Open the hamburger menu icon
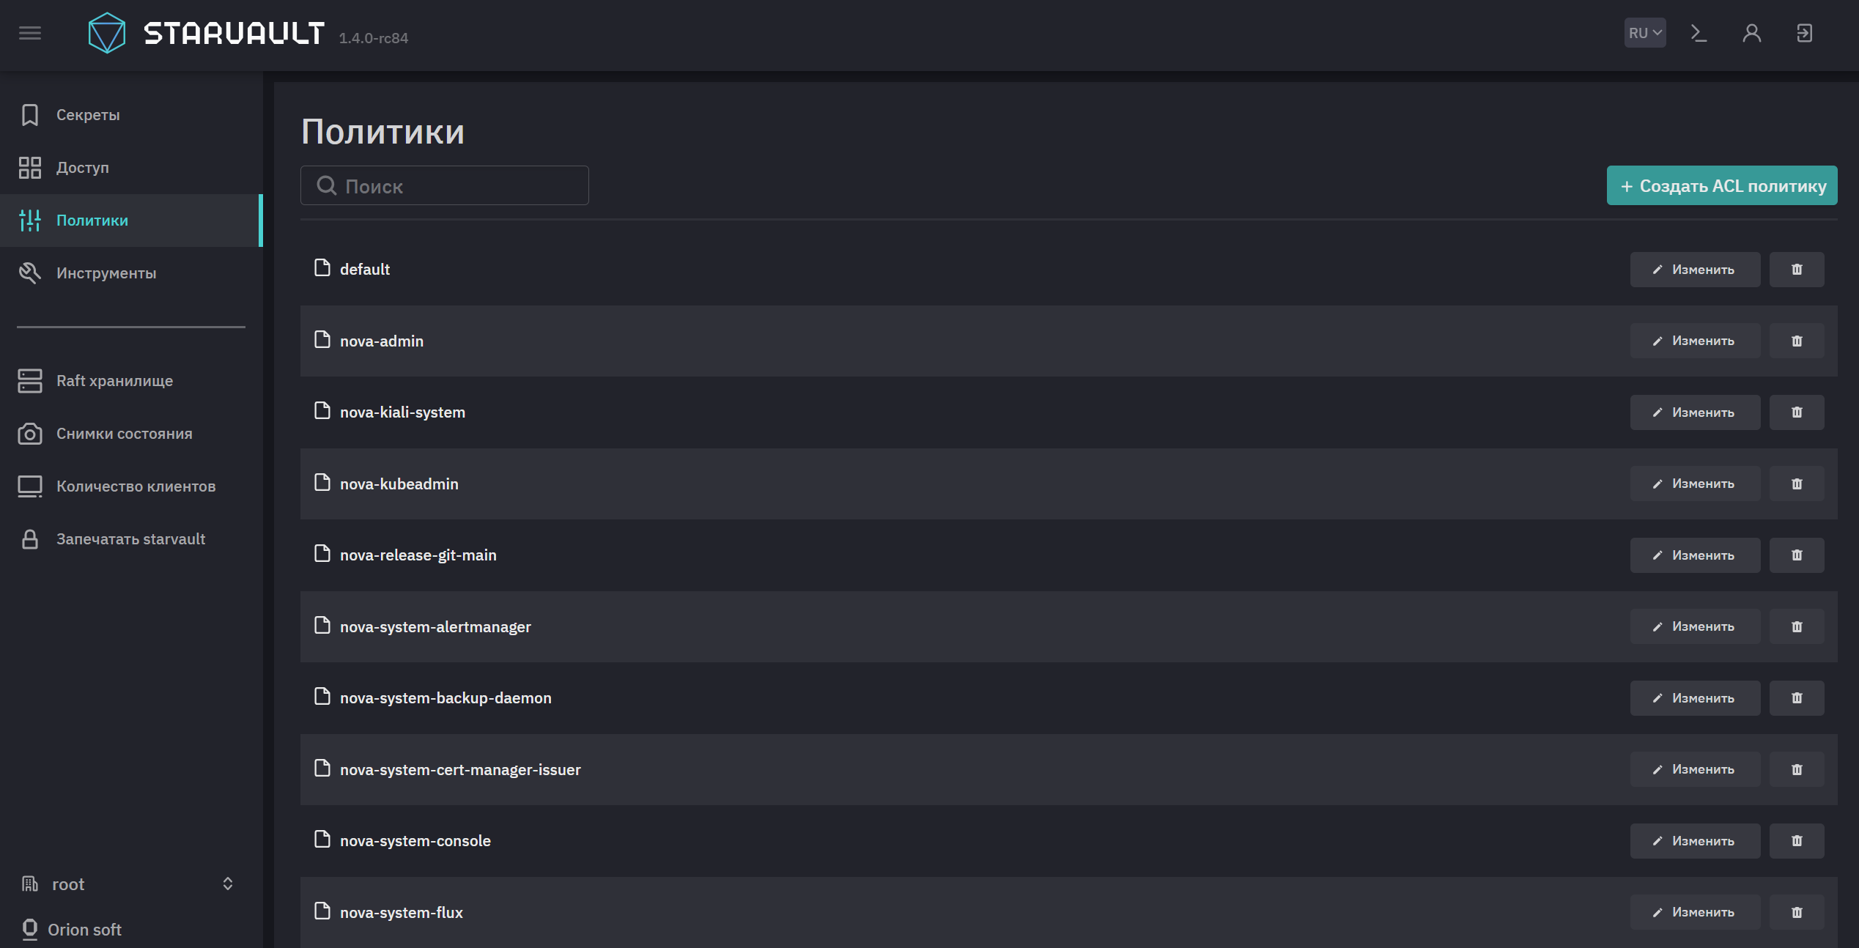Screen dimensions: 1859x948 pos(30,33)
